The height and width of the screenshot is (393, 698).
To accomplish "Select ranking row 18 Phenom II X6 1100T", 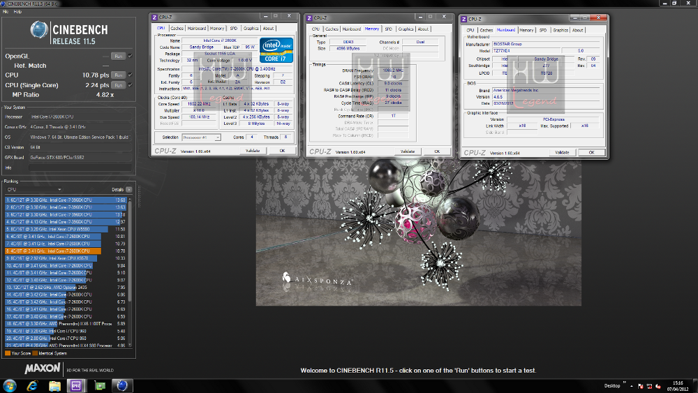I will [x=66, y=324].
